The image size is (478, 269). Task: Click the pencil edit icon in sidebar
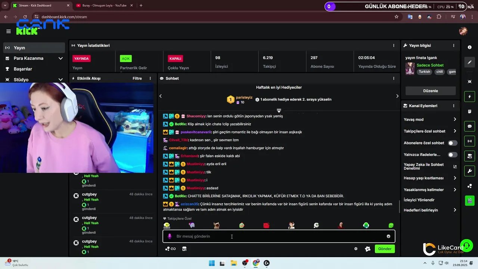point(470,62)
